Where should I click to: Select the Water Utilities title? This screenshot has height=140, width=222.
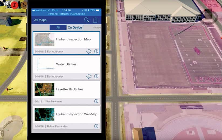(x=66, y=64)
